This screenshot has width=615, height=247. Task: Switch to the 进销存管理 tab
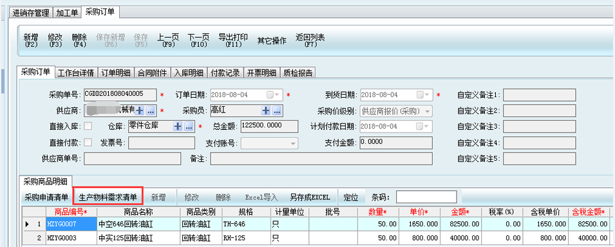click(31, 13)
